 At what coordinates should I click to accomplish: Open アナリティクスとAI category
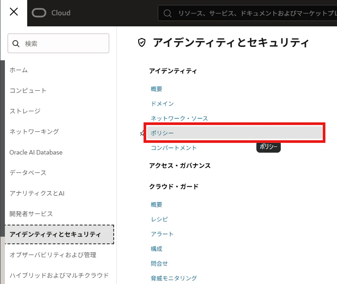(x=37, y=193)
